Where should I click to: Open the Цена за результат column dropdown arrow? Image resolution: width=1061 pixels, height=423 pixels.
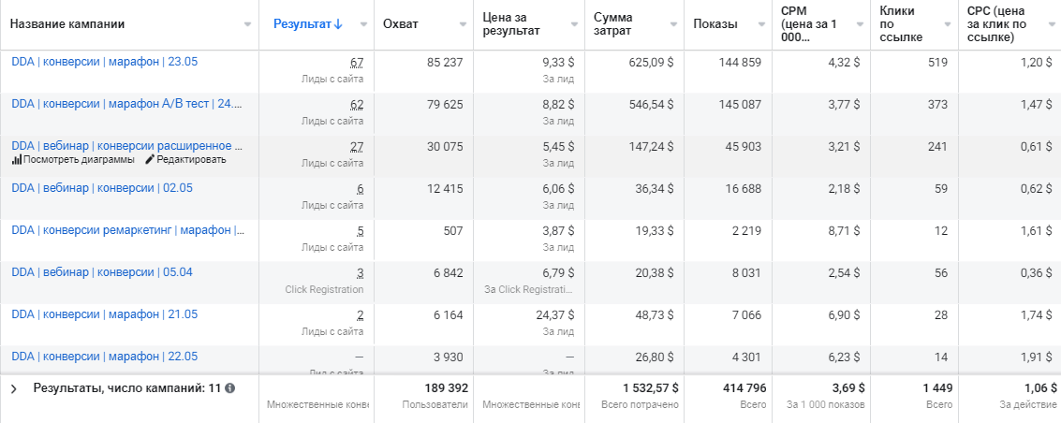[x=572, y=24]
